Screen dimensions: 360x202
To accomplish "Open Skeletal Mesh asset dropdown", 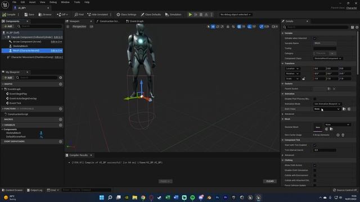I will 337,125.
